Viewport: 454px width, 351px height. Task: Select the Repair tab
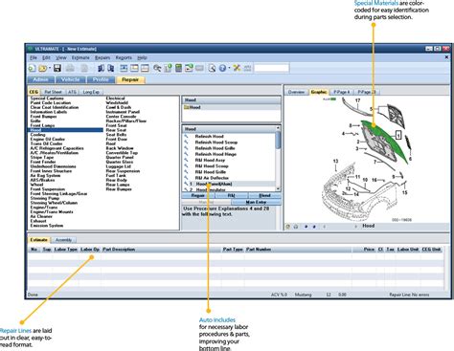tap(130, 79)
